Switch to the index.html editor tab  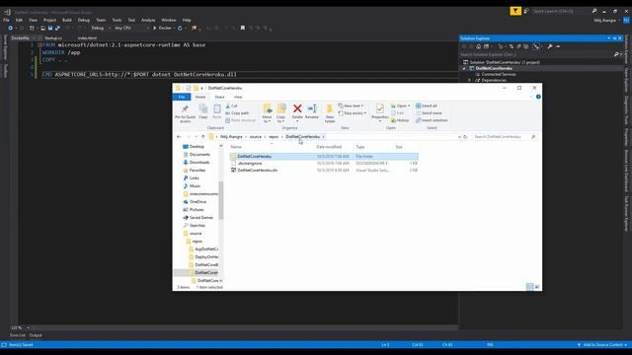point(87,37)
